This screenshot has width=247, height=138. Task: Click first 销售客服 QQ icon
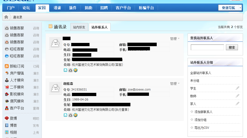click(x=7, y=28)
